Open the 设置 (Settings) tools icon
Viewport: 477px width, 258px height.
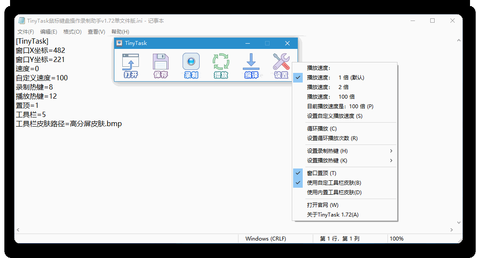pyautogui.click(x=281, y=65)
